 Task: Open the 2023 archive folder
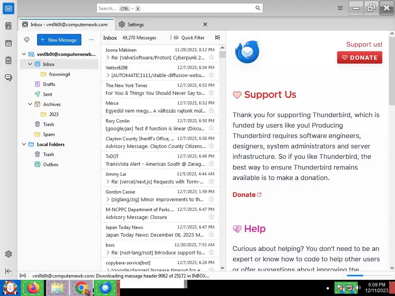pos(59,114)
